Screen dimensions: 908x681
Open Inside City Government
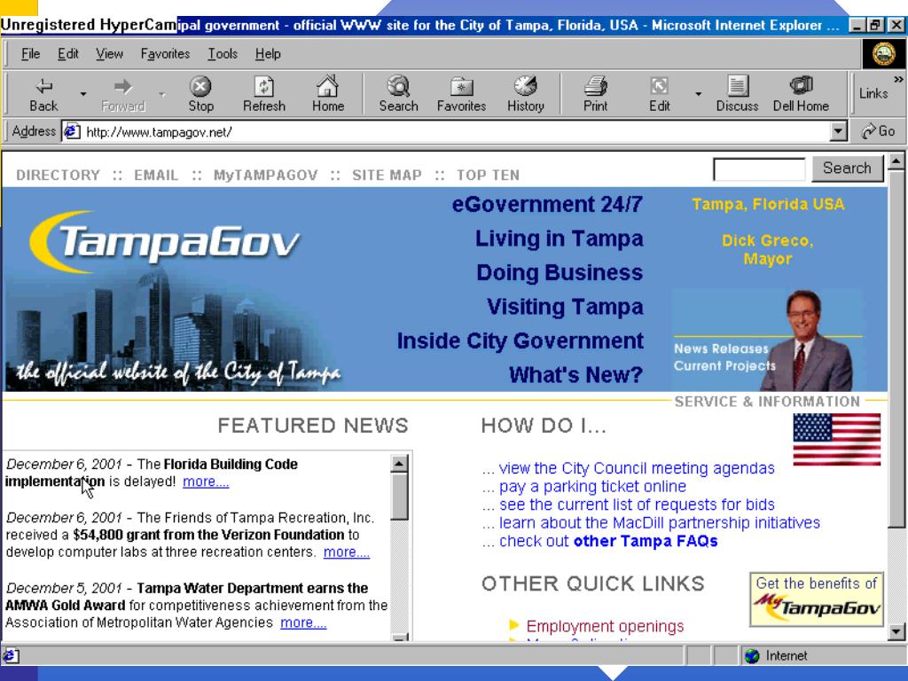[520, 340]
